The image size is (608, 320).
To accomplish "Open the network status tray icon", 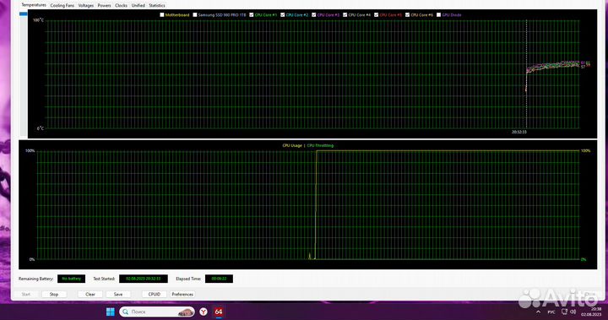I will coord(565,312).
